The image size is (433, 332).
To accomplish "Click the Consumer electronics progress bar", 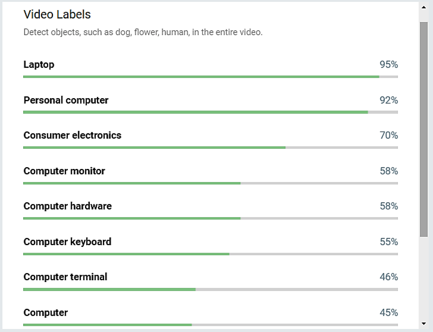I will (x=210, y=147).
